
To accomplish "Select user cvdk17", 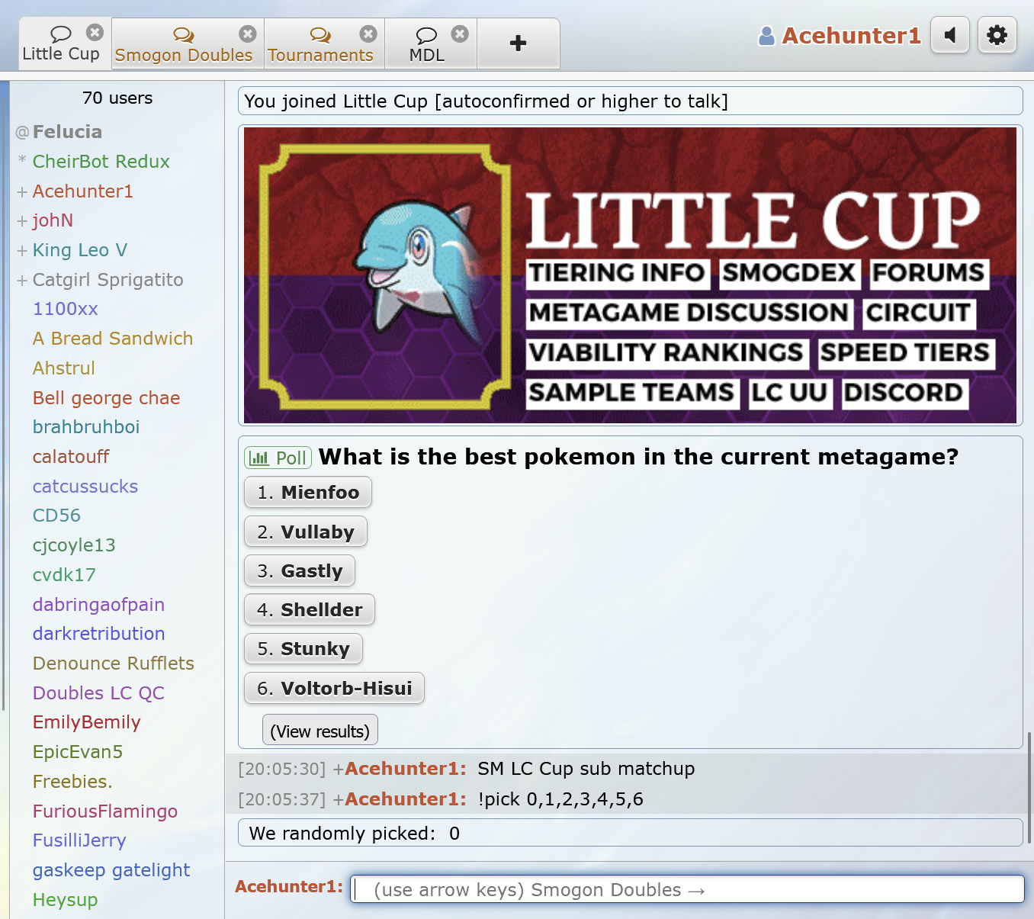I will click(65, 575).
